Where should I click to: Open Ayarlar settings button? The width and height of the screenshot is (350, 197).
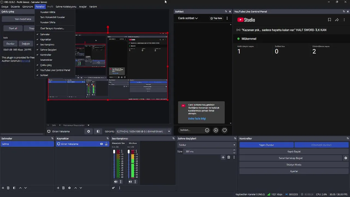[294, 171]
